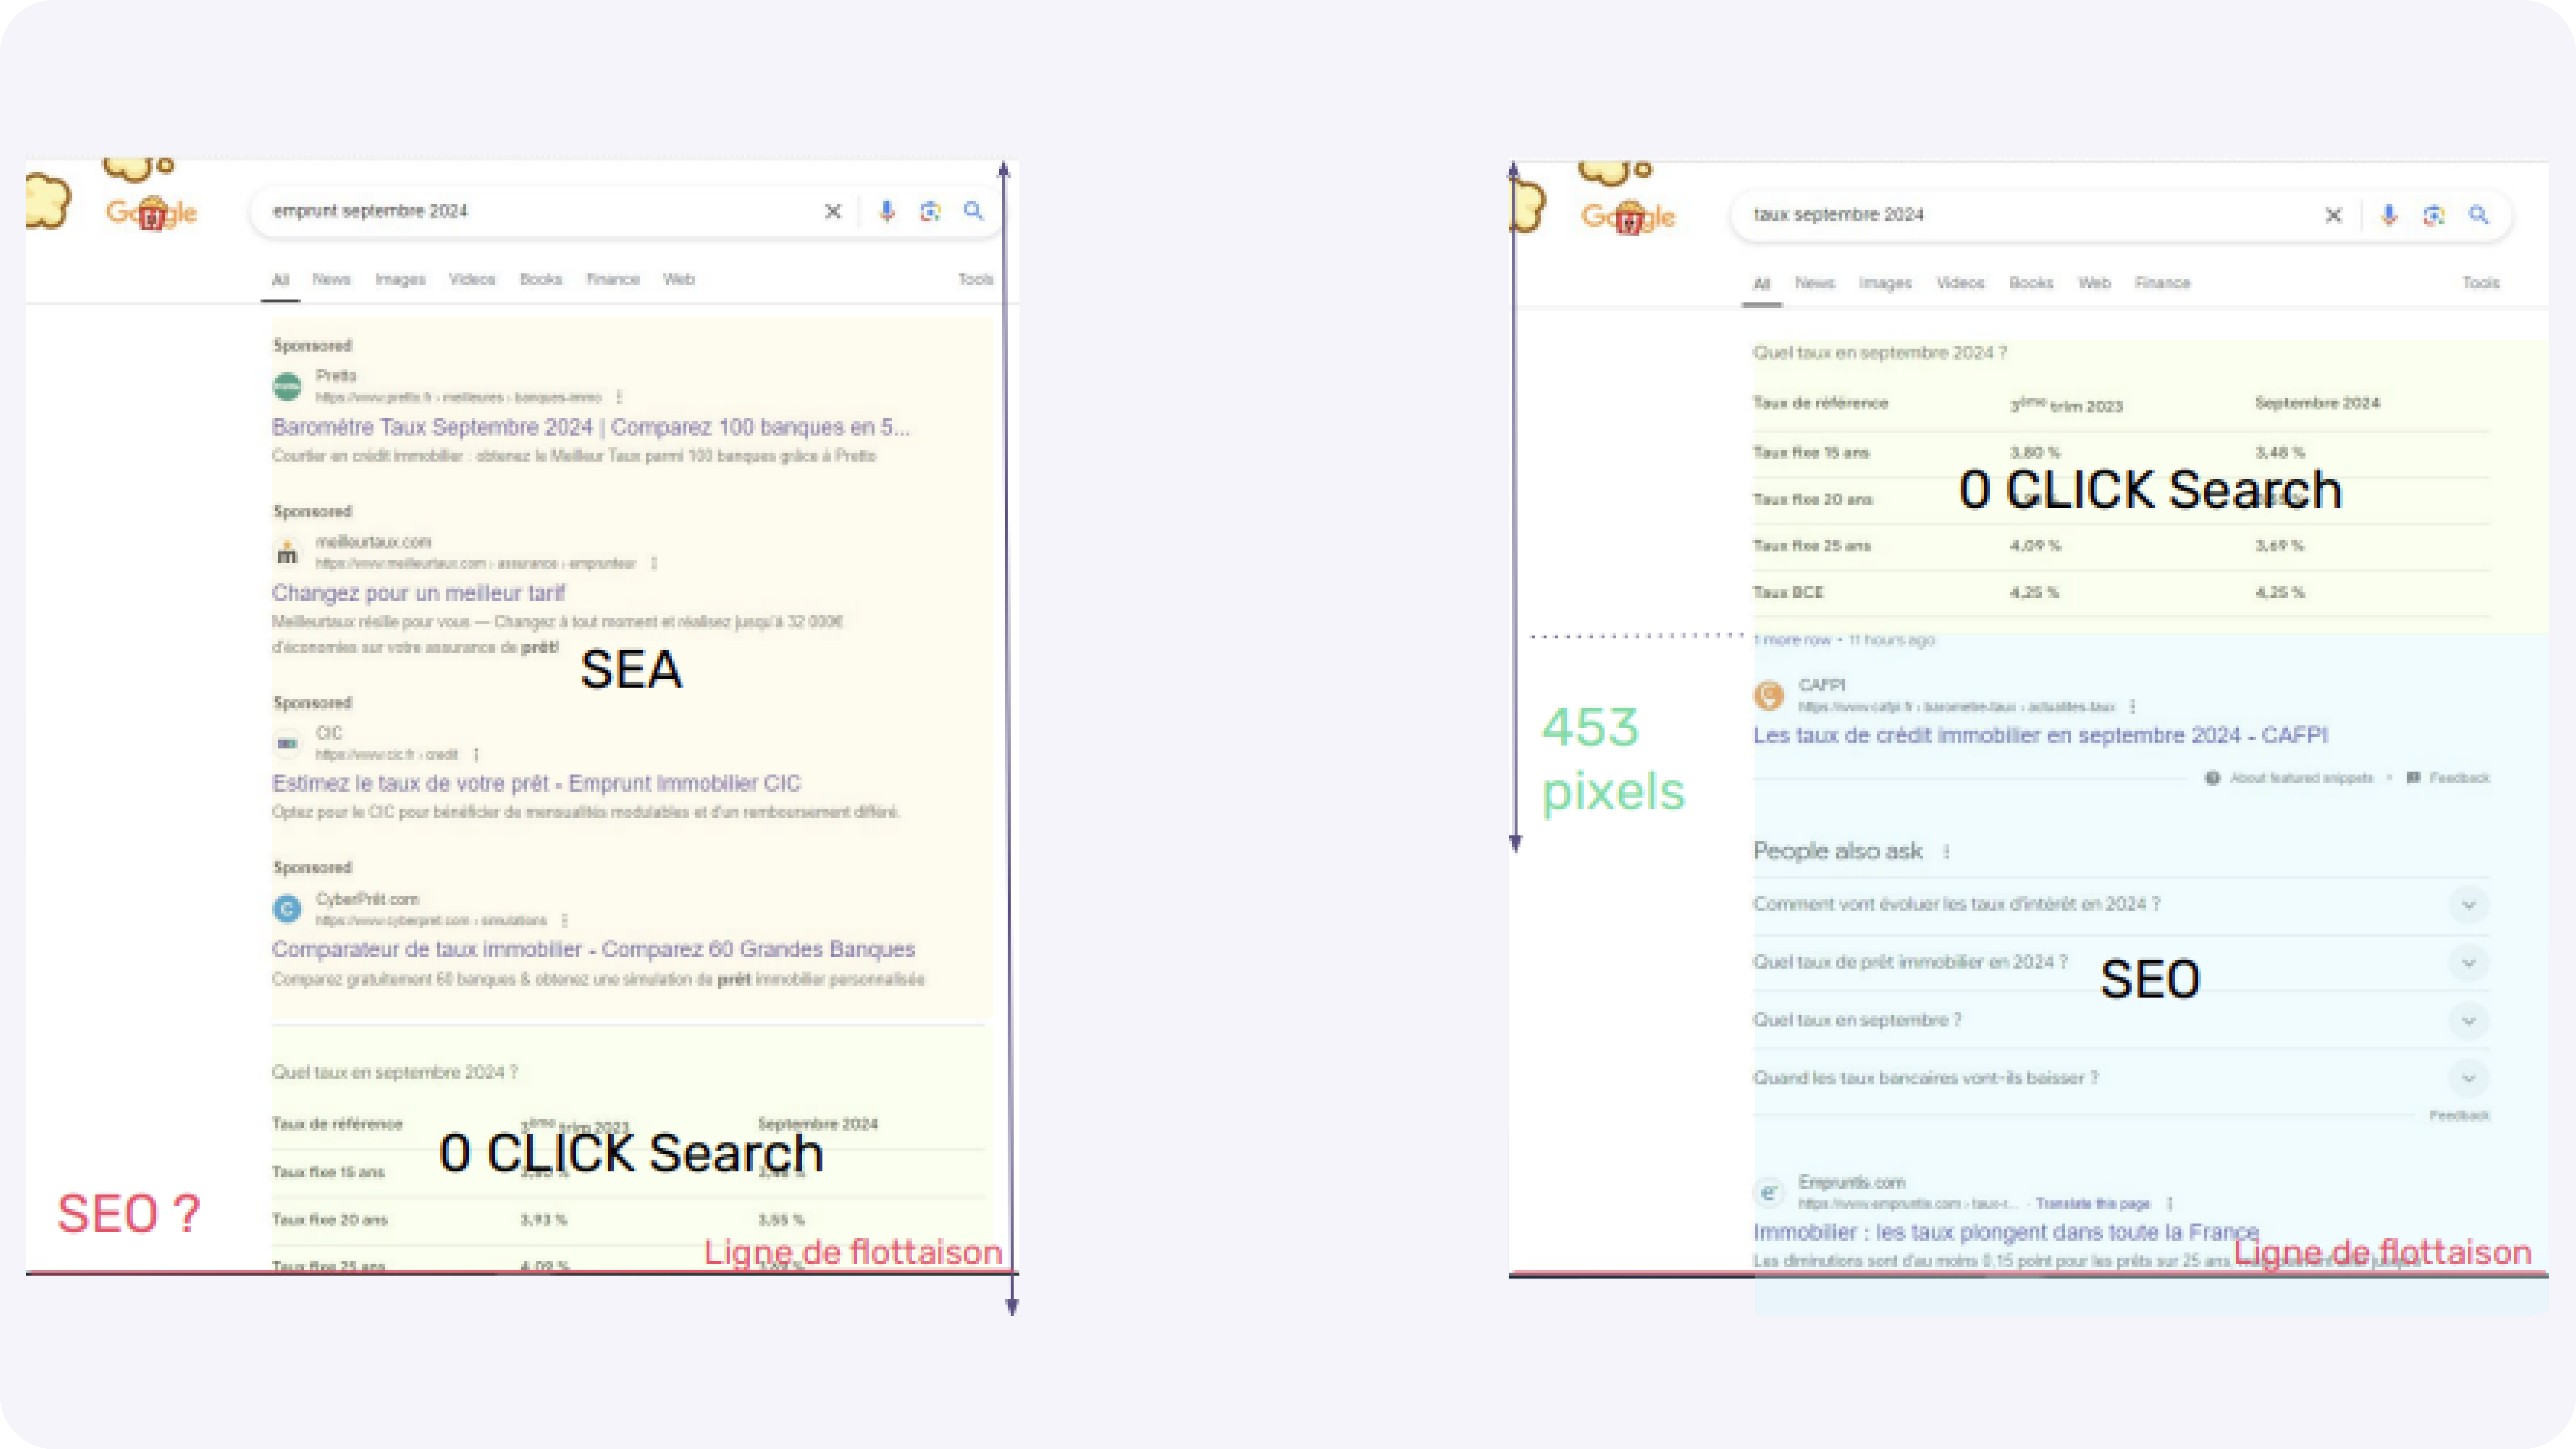Click the CAFPI favicon in the featured snippet
The height and width of the screenshot is (1449, 2576).
pos(1769,695)
